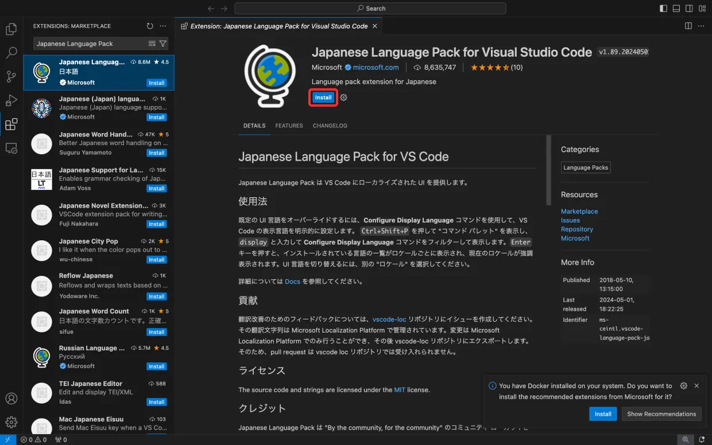Open the Customize Layout menu

(x=702, y=9)
